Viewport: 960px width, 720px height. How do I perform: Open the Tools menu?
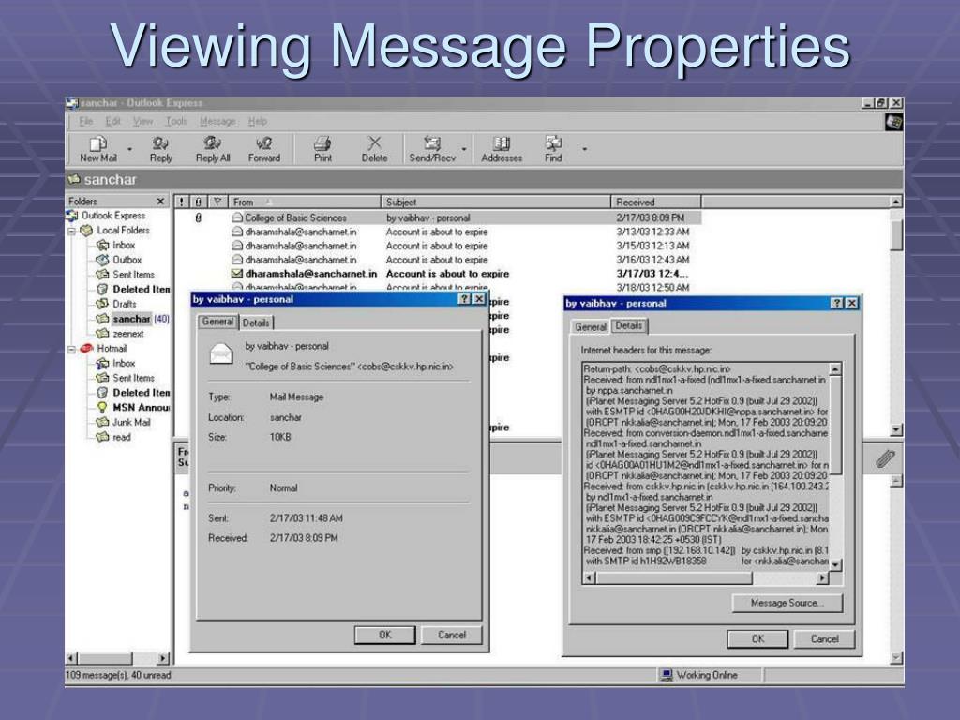tap(176, 121)
